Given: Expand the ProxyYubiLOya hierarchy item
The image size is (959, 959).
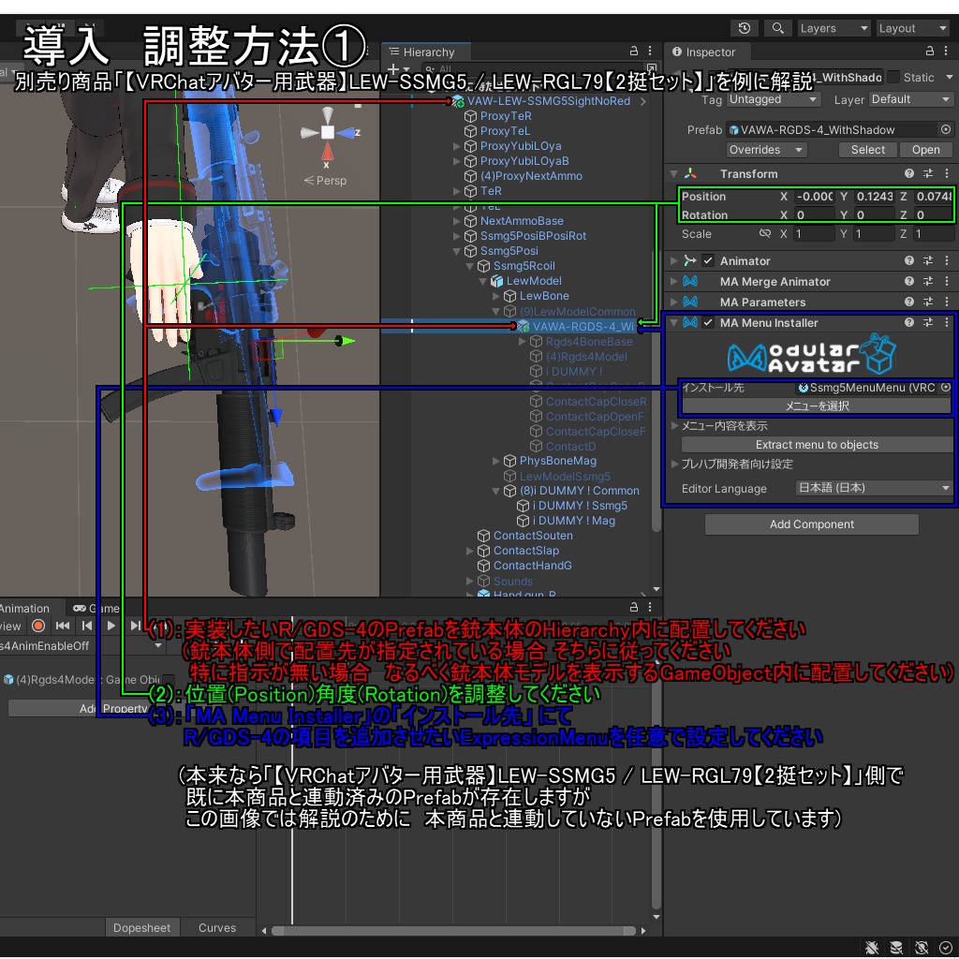Looking at the screenshot, I should point(456,146).
